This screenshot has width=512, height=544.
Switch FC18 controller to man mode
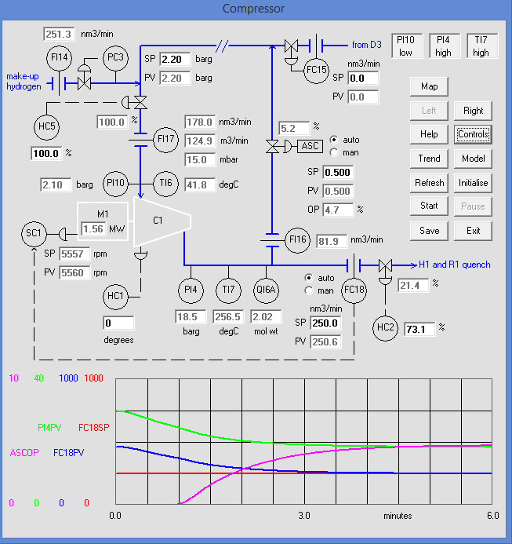(x=309, y=290)
